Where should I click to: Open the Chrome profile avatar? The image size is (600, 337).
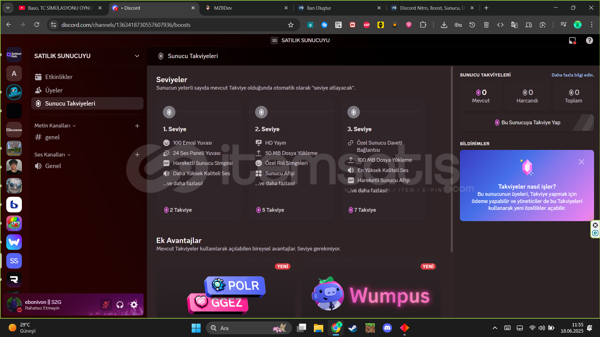(x=577, y=25)
